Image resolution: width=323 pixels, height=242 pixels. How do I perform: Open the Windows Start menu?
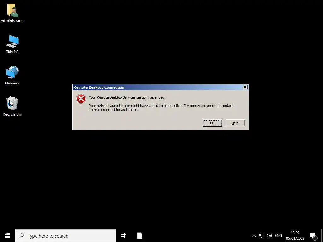[x=8, y=236]
